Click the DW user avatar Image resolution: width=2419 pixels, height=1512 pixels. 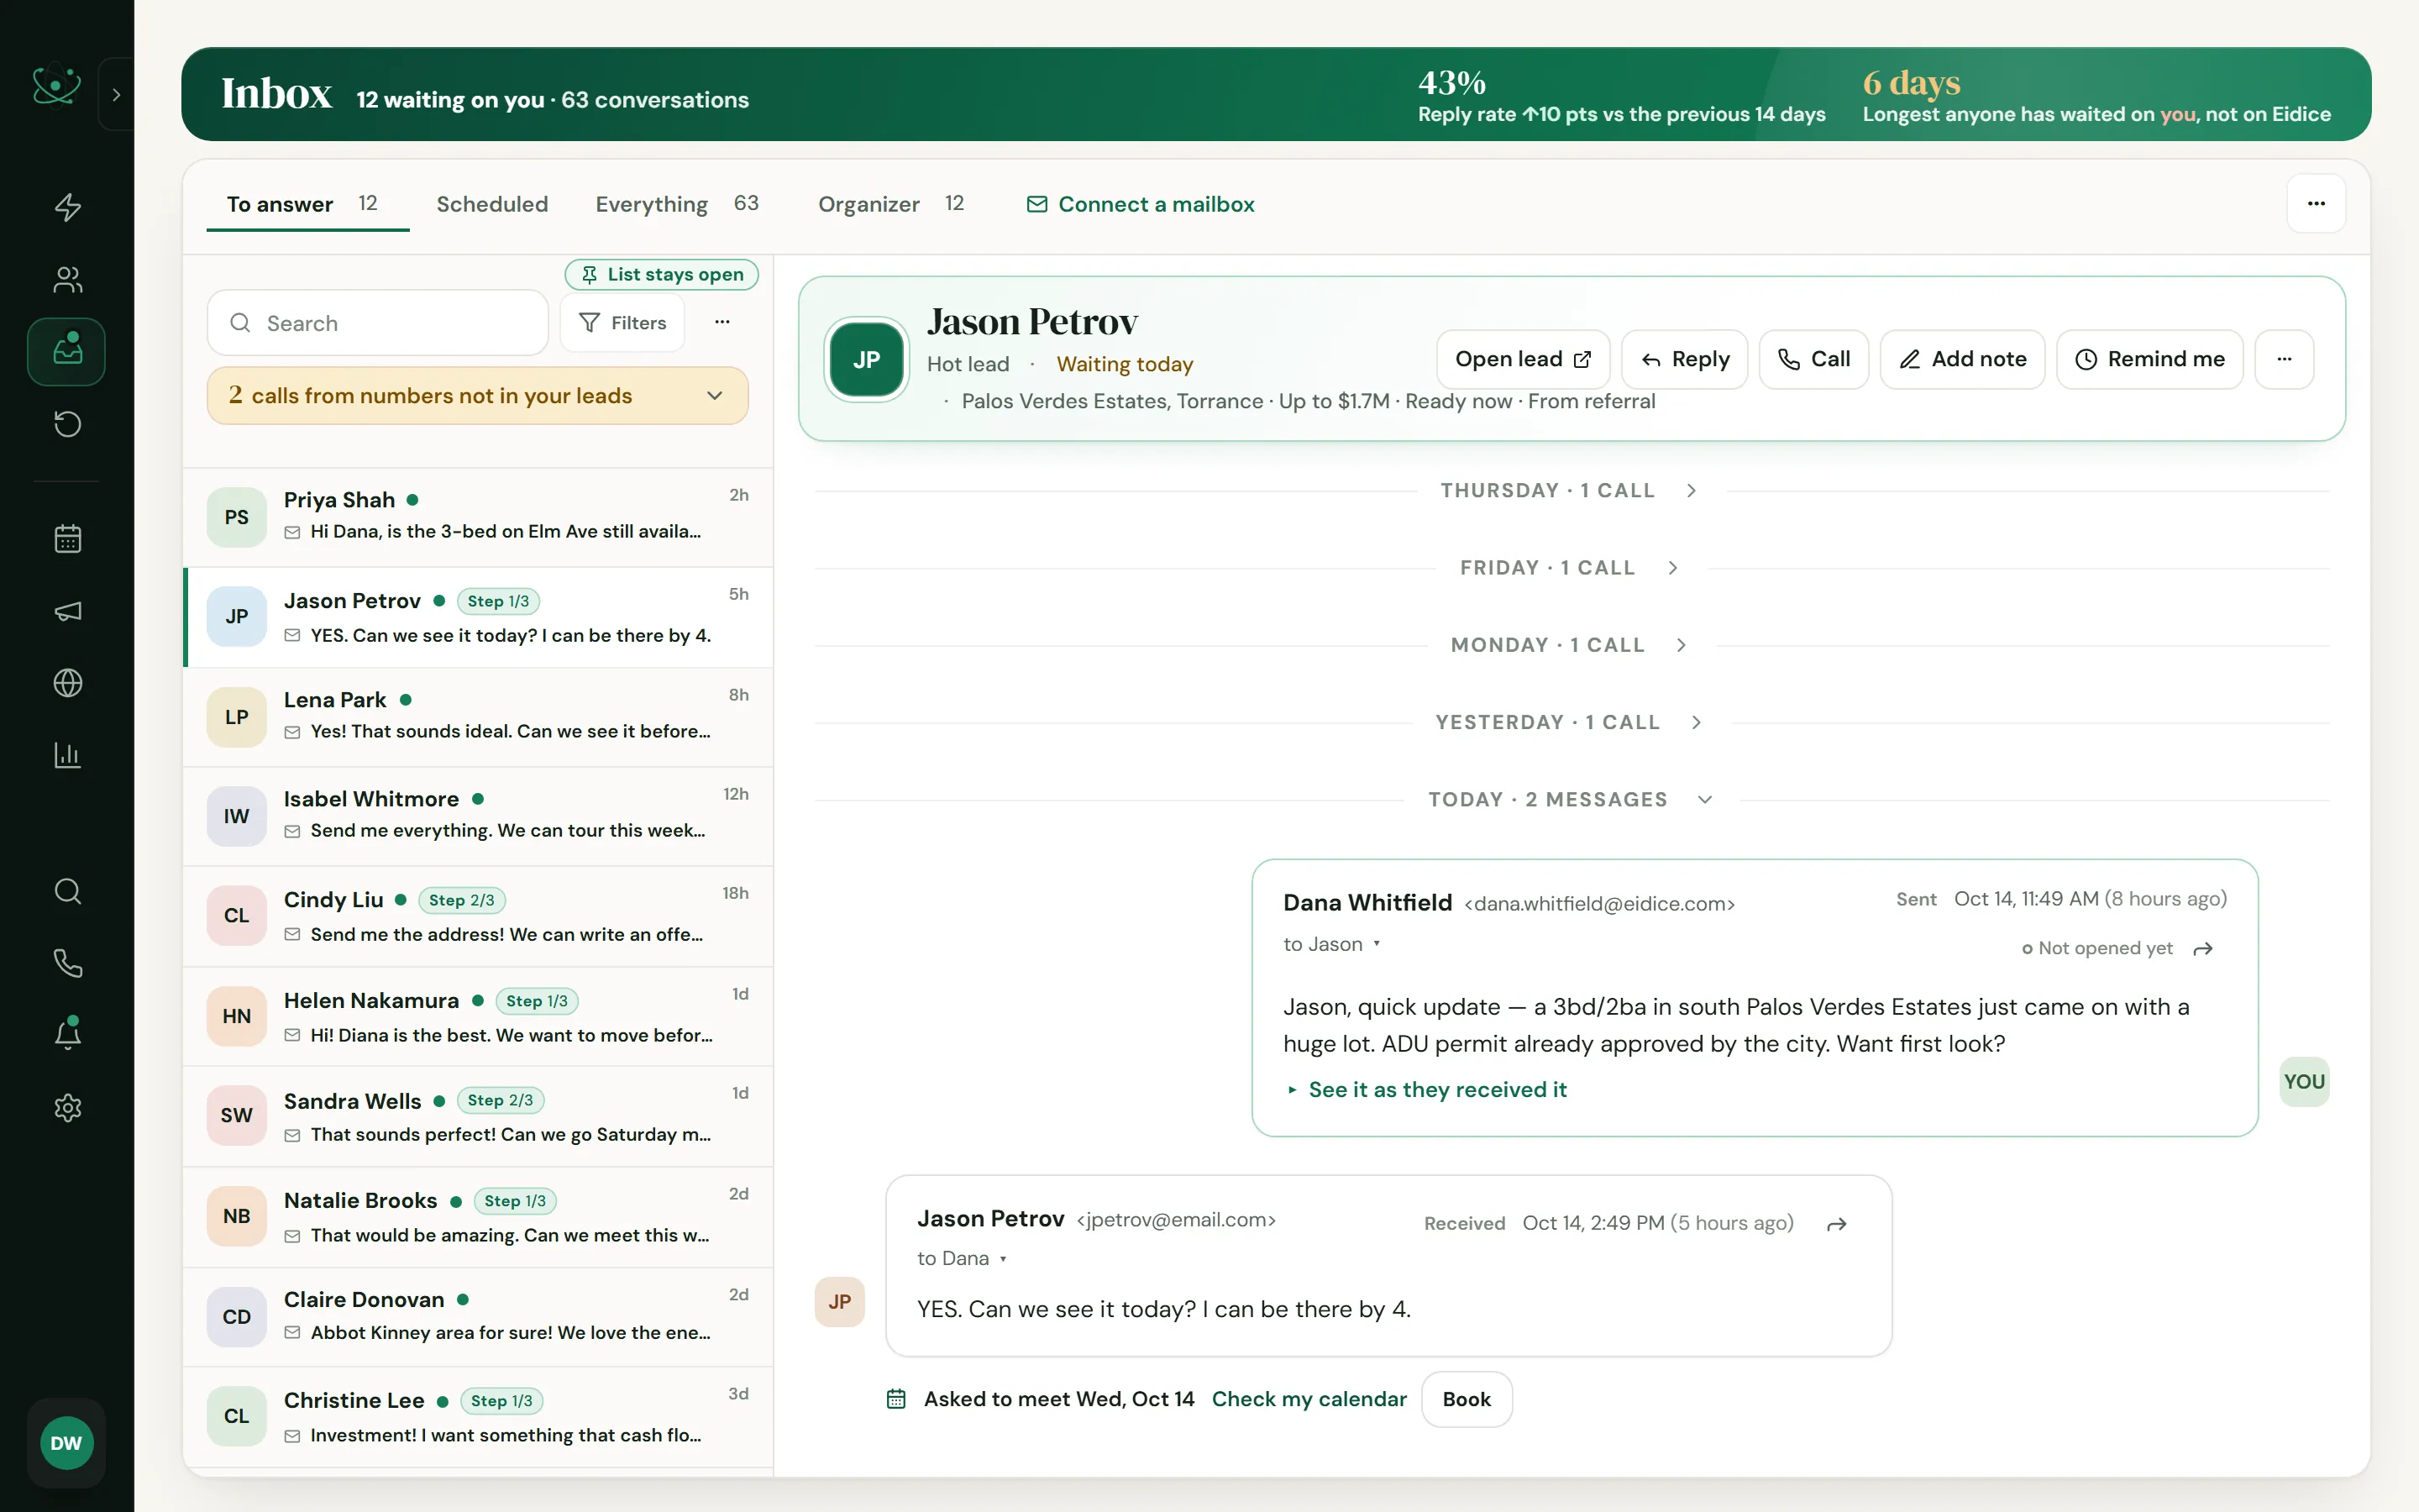(x=66, y=1443)
